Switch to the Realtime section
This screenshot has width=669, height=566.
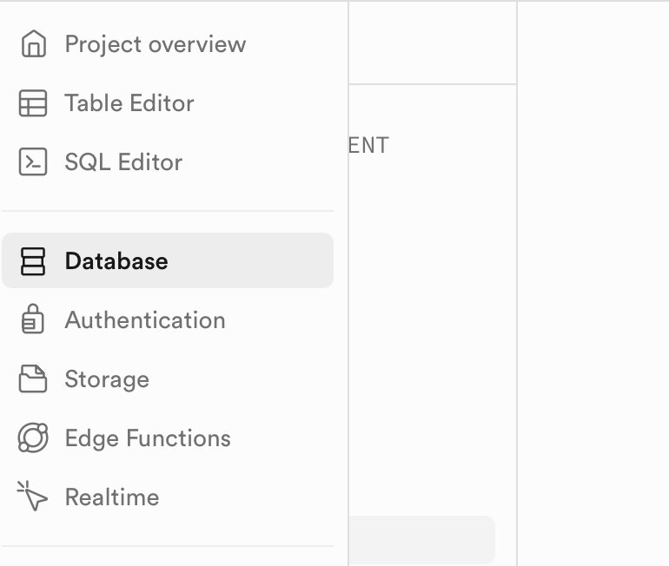point(112,497)
